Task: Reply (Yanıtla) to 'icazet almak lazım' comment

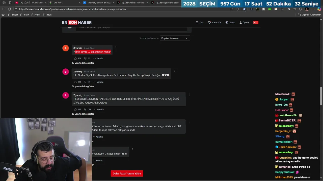Action: pyautogui.click(x=98, y=160)
